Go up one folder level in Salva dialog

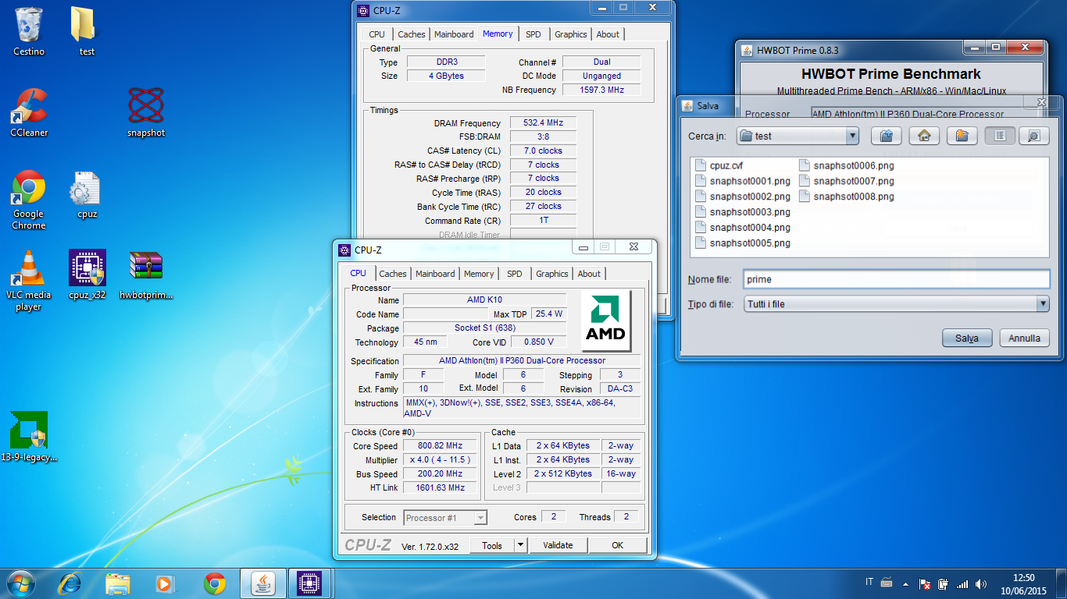[886, 136]
